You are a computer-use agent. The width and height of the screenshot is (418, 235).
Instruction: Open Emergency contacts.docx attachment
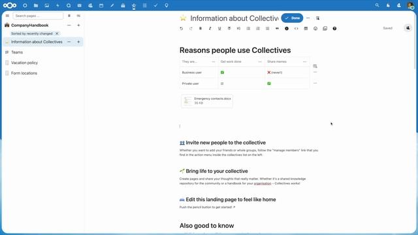coord(207,101)
